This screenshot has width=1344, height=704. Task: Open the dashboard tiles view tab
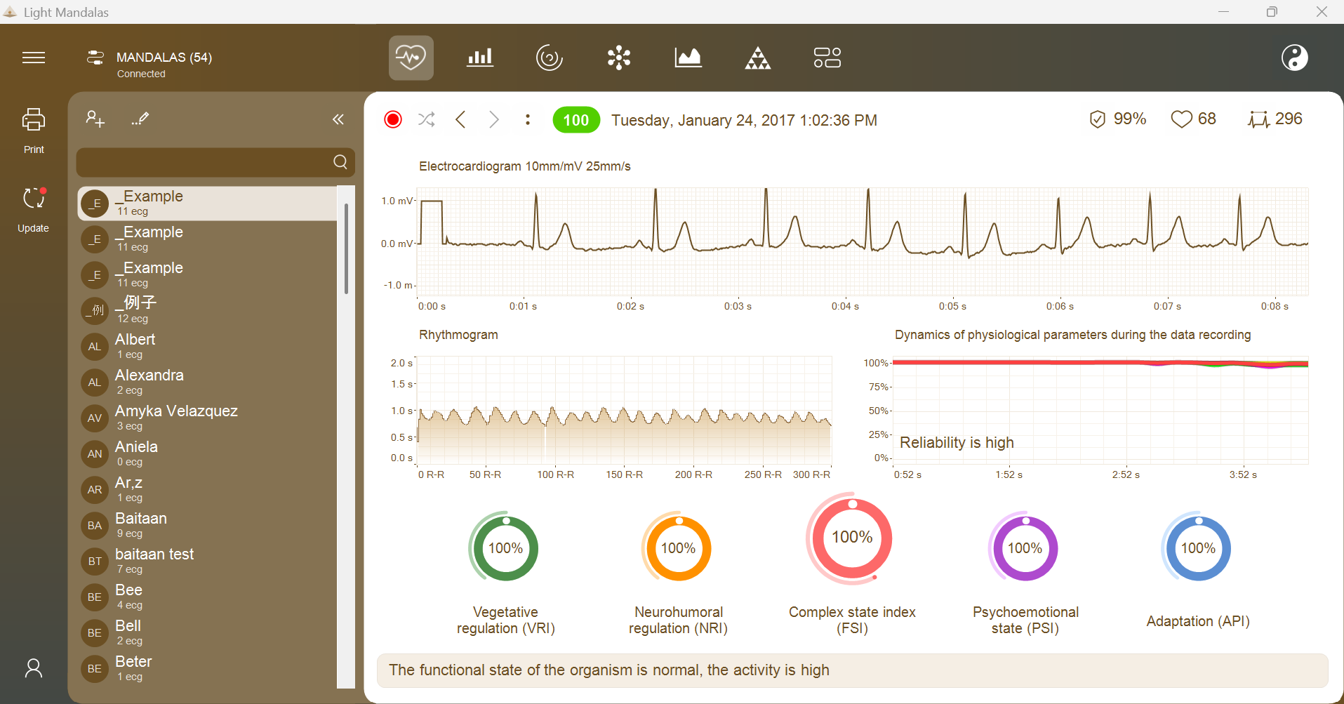click(827, 58)
